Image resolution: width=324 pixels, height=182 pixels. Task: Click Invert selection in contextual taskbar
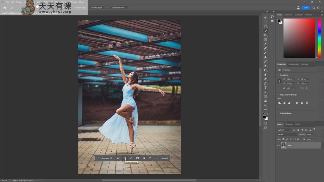point(125,158)
